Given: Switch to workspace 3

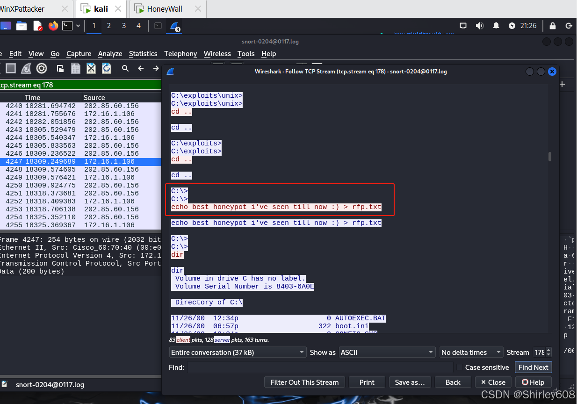Looking at the screenshot, I should pos(124,26).
